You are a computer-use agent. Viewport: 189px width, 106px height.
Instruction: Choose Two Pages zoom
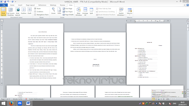coord(68,11)
